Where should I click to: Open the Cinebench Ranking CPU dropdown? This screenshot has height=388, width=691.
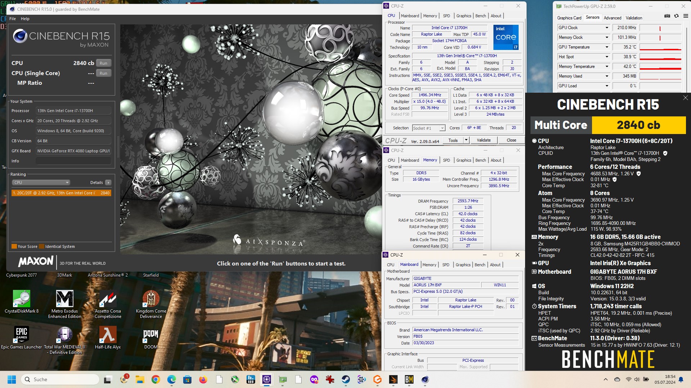41,183
